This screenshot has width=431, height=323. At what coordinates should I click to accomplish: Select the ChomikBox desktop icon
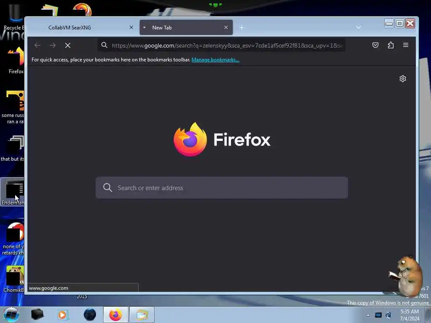coord(13,279)
